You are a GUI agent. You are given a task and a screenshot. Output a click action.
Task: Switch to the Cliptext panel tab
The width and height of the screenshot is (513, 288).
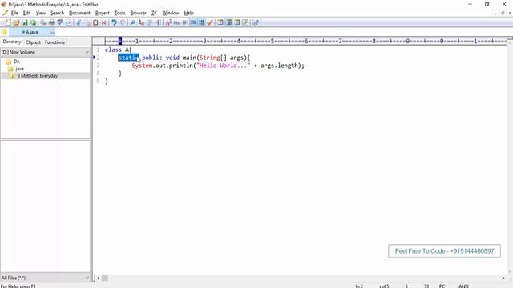pos(33,42)
